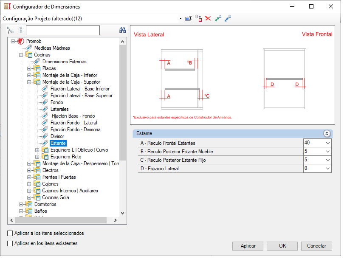This screenshot has width=347, height=262.
Task: Click the tag icon beside Laterales
Action: click(x=45, y=109)
